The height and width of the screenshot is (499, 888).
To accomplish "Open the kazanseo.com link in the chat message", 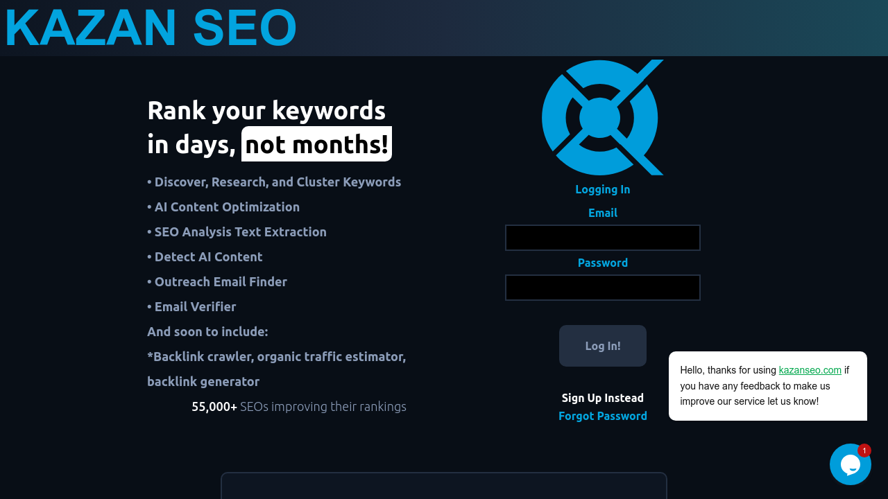I will 810,370.
